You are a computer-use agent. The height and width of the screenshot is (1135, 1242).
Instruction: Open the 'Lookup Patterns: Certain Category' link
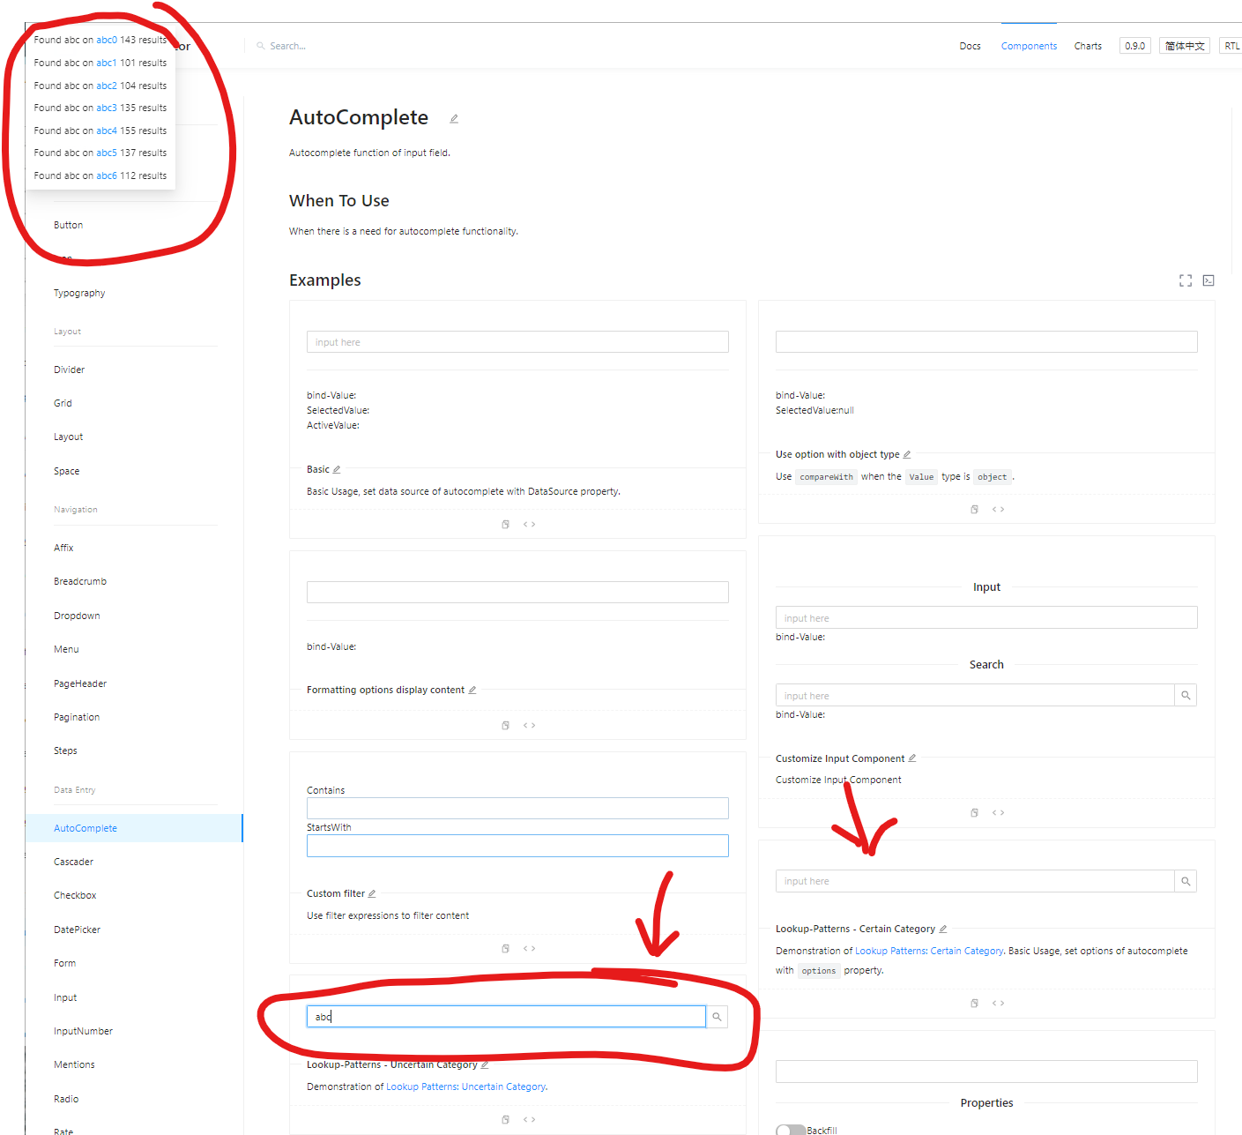click(929, 952)
